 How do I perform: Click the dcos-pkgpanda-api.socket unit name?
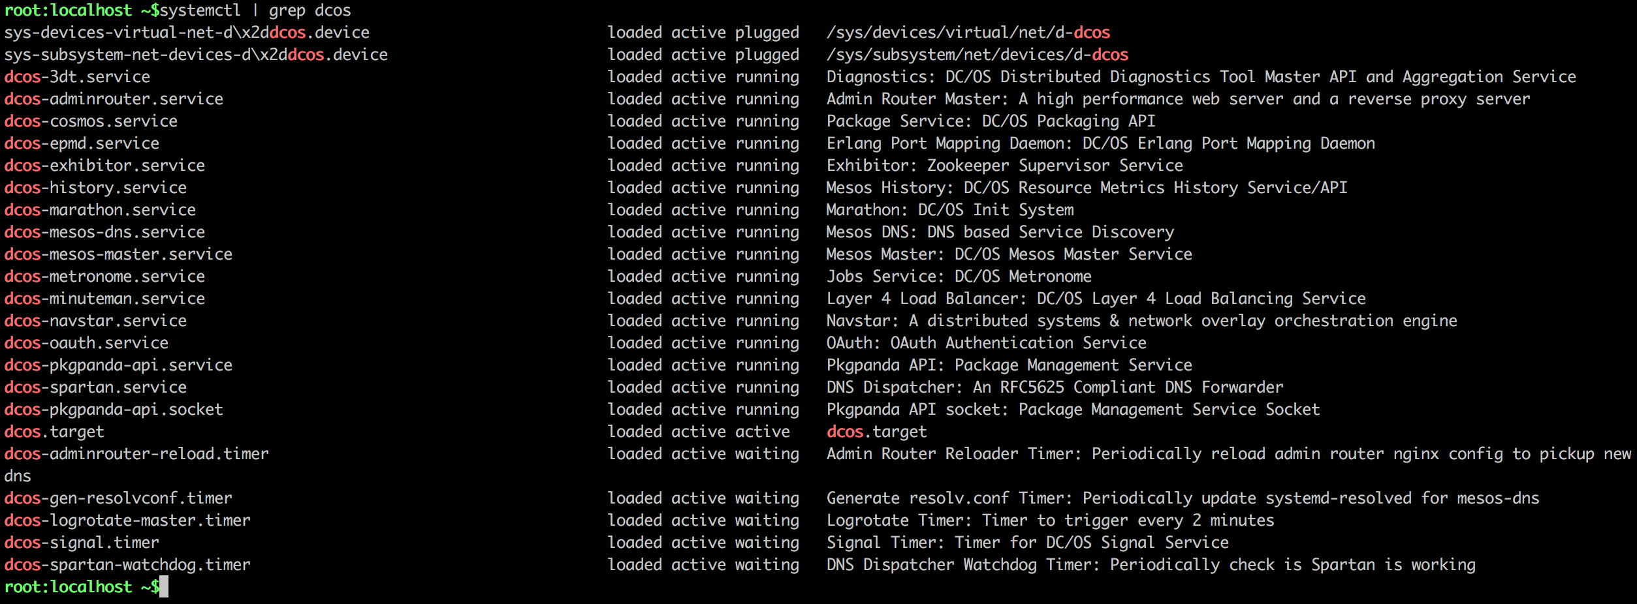coord(114,410)
